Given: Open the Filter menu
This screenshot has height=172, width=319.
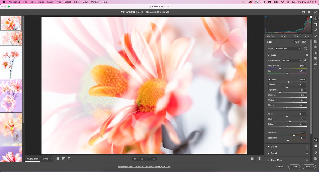Looking at the screenshot, I should click(77, 2).
